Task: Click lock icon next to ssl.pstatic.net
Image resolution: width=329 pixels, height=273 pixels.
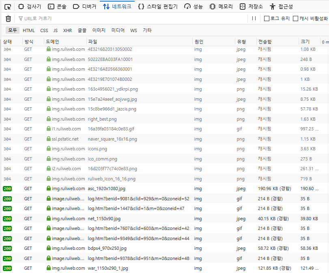Action: [49, 139]
